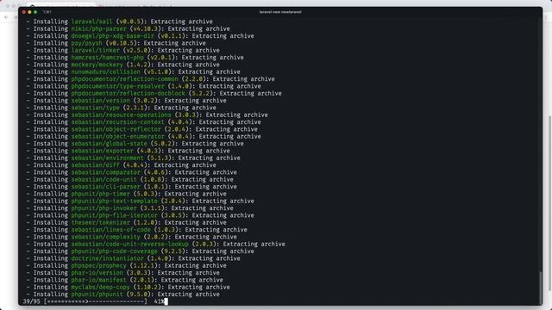Click version (1.10.2) on the myclabs/deep-copy line
552x310 pixels.
[x=147, y=287]
